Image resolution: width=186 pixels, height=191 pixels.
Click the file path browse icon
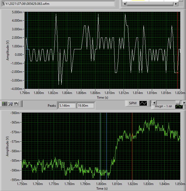point(4,4)
